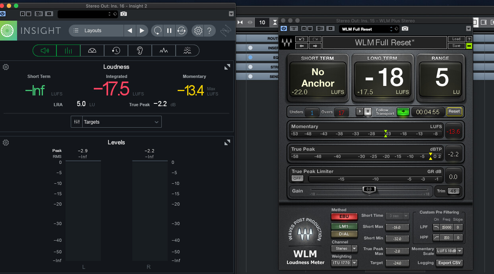The image size is (494, 274).
Task: Click the camera snapshot icon in Insight window
Action: 124,14
